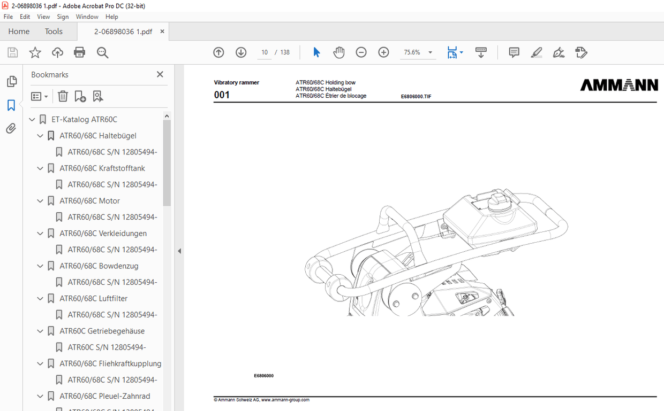Close the 2-06898036 1.pdf tab
Image resolution: width=664 pixels, height=411 pixels.
(x=162, y=32)
